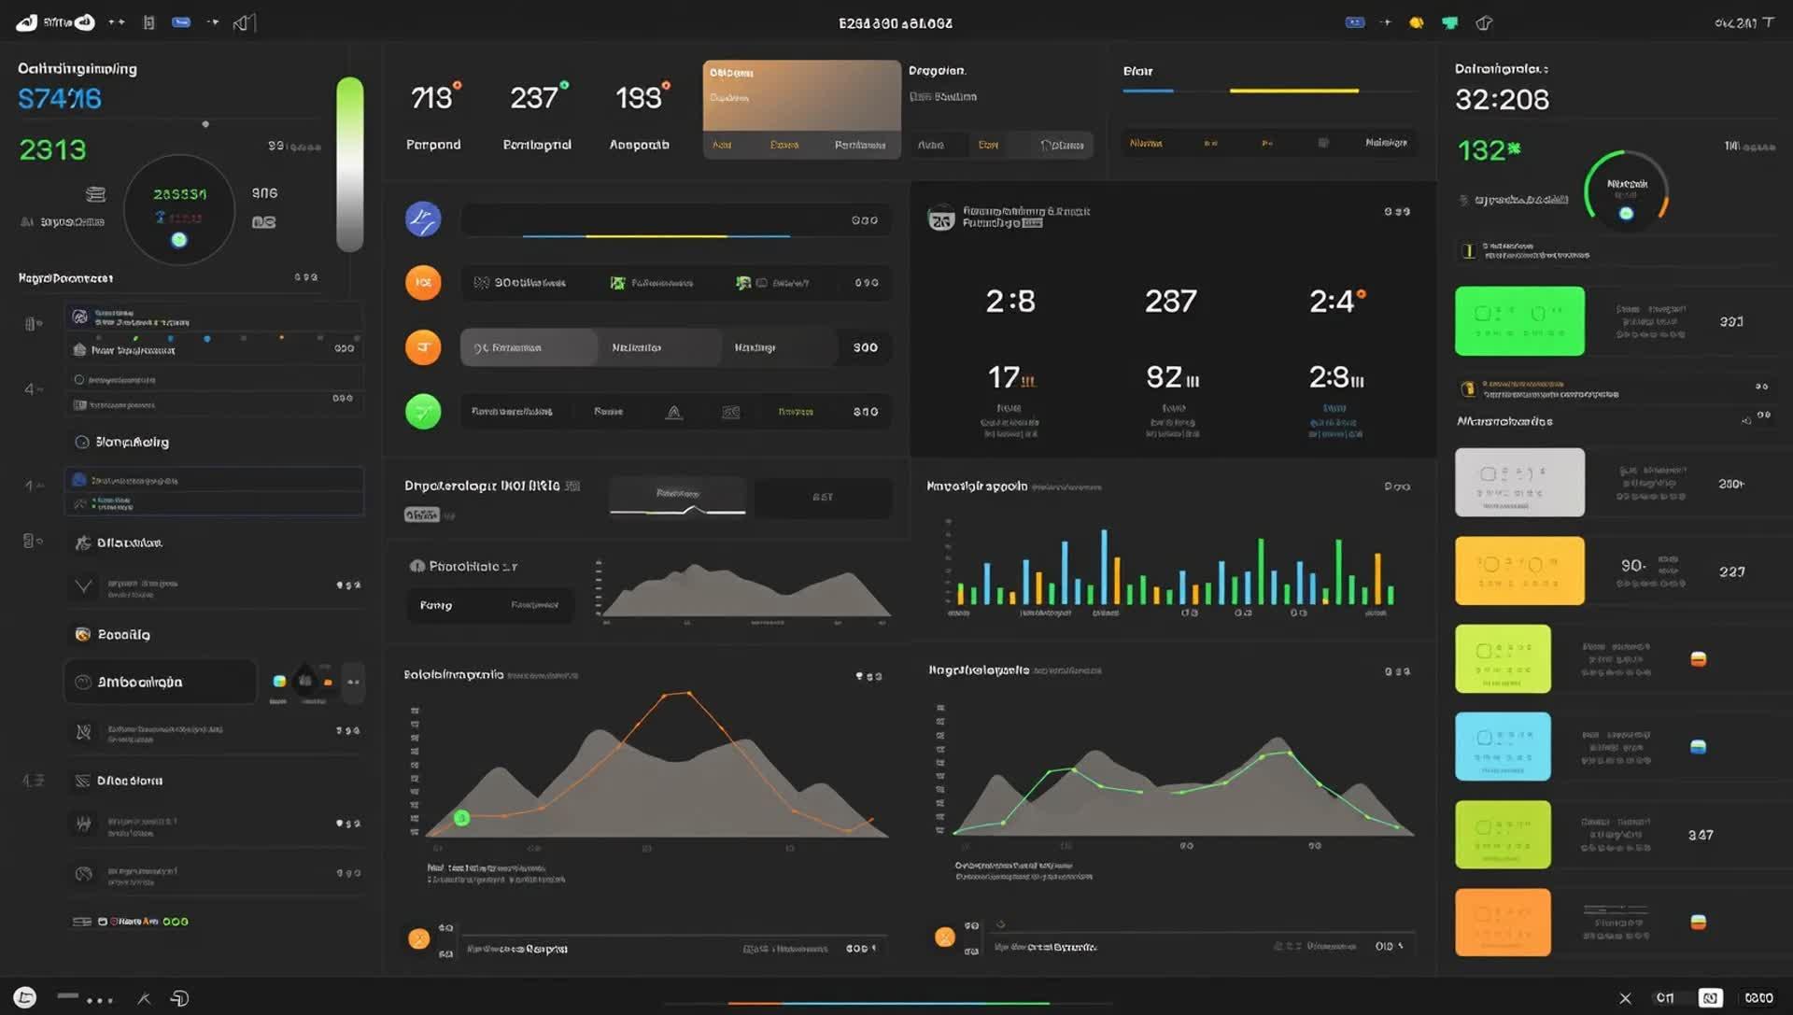Viewport: 1793px width, 1015px height.
Task: Select the bright green card thumbnail on right
Action: pyautogui.click(x=1519, y=321)
